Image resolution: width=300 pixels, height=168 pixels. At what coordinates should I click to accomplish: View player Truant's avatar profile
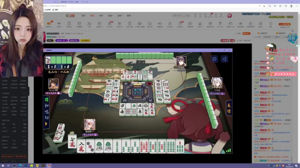click(181, 61)
